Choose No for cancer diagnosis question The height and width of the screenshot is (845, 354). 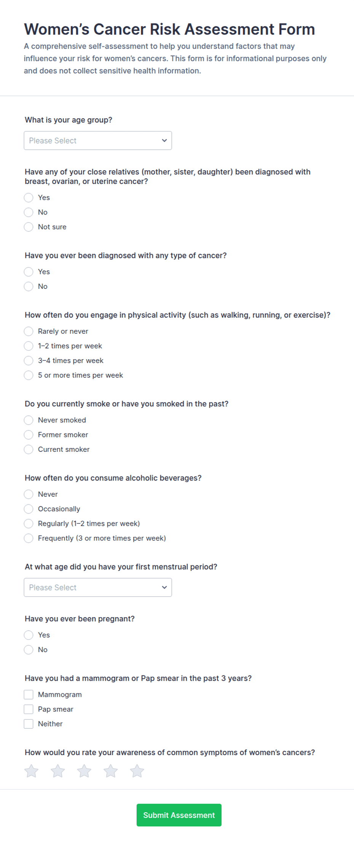coord(29,286)
